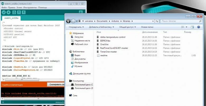Viewport: 206px width, 106px height.
Task: Go back with the Explorer back arrow
Action: tap(68, 21)
